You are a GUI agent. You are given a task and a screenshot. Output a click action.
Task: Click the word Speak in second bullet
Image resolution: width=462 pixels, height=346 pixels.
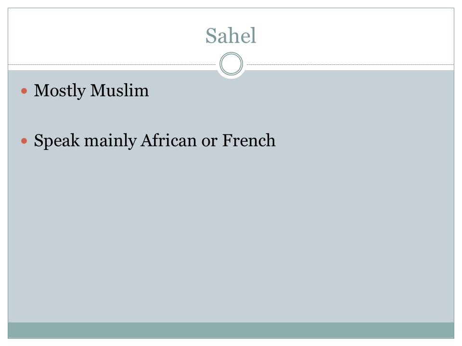pos(57,141)
